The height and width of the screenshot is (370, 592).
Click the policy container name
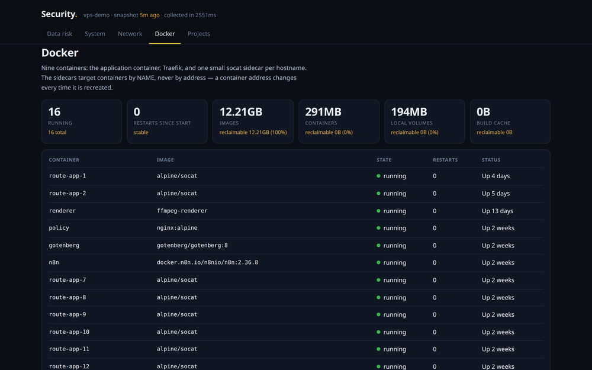(x=59, y=228)
